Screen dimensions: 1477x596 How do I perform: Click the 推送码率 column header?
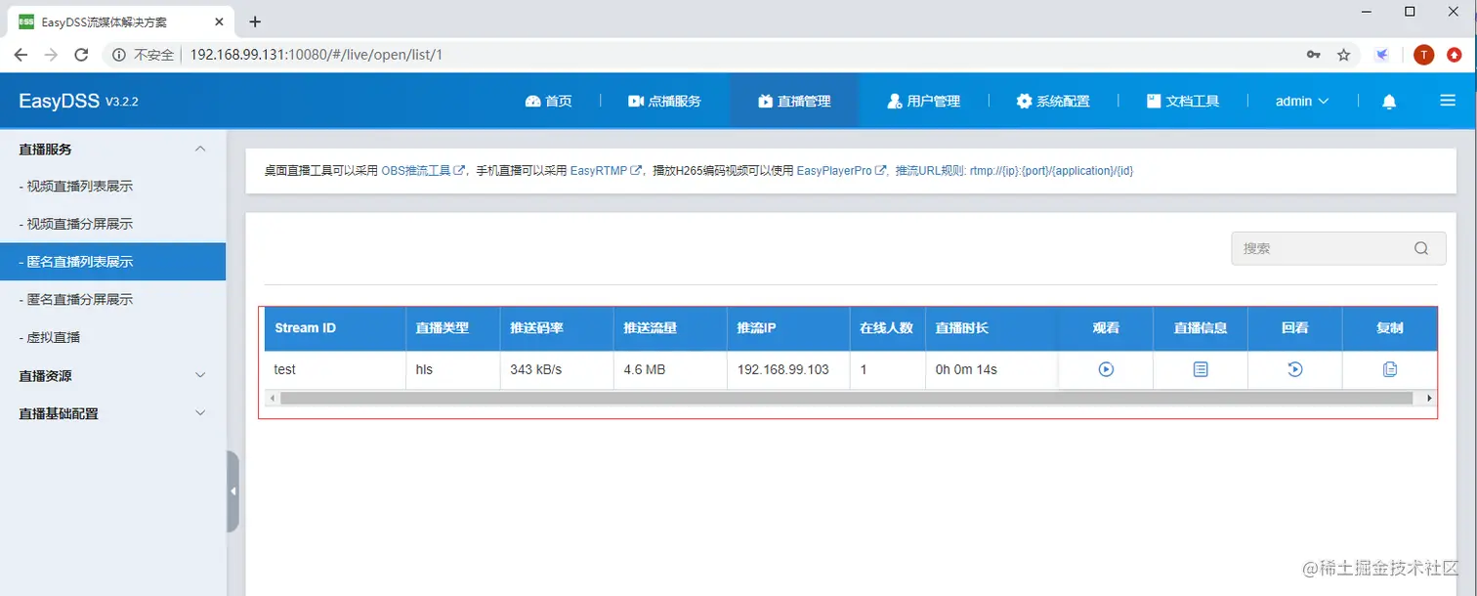558,328
